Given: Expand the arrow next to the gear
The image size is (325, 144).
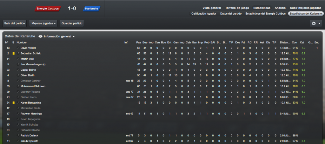Looking at the screenshot, I should pyautogui.click(x=319, y=23).
